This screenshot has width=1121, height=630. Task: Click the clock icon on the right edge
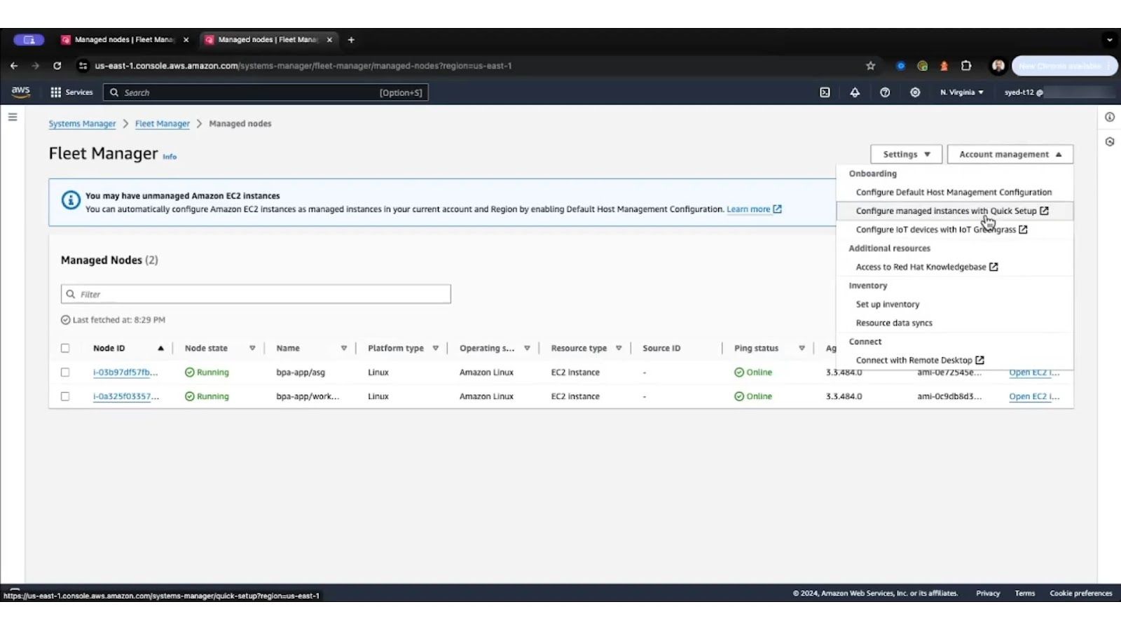click(x=1110, y=141)
